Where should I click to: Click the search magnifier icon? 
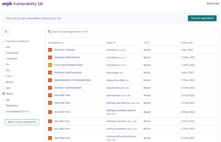pos(49,32)
